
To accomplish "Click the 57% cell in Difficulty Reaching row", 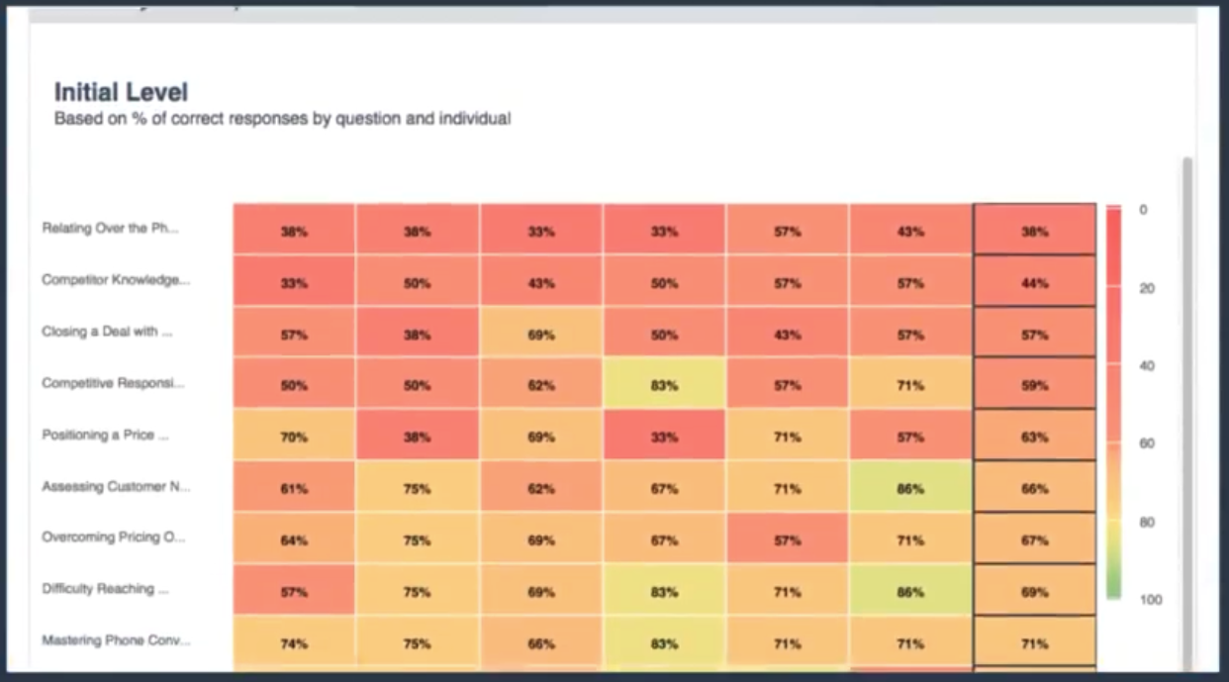I will point(294,592).
